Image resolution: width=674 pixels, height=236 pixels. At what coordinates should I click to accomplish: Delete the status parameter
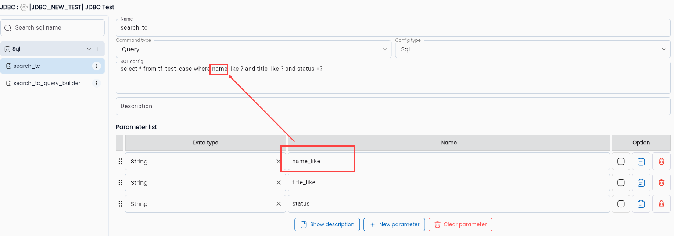(x=662, y=204)
